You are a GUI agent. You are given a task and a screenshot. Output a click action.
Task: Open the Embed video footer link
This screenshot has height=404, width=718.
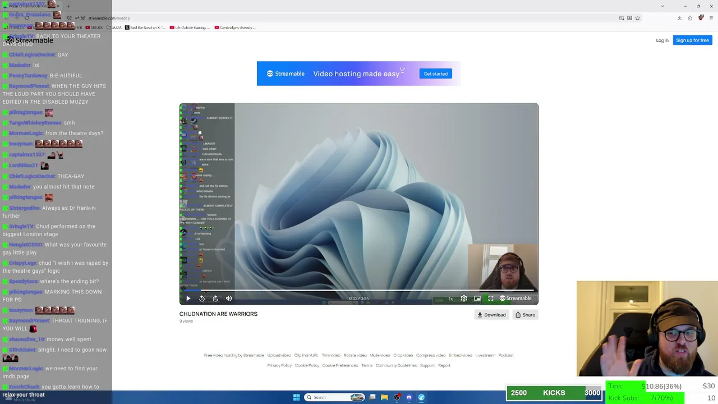[461, 355]
